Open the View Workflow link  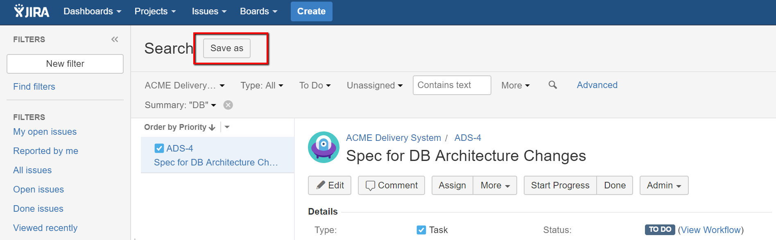pyautogui.click(x=710, y=230)
